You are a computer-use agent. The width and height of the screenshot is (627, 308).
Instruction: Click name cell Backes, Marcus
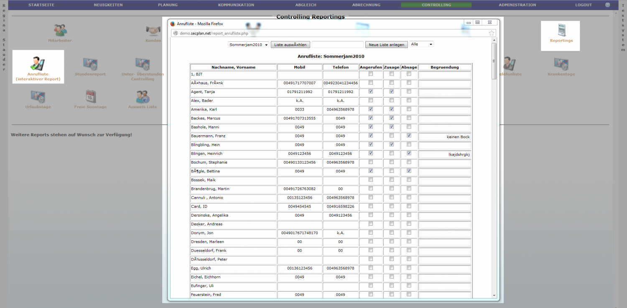233,118
